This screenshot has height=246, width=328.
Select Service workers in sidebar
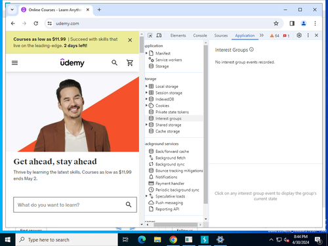click(x=169, y=60)
